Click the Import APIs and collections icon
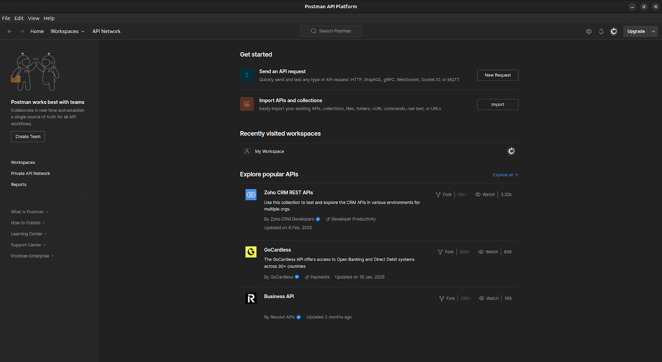The image size is (662, 362). pyautogui.click(x=247, y=104)
